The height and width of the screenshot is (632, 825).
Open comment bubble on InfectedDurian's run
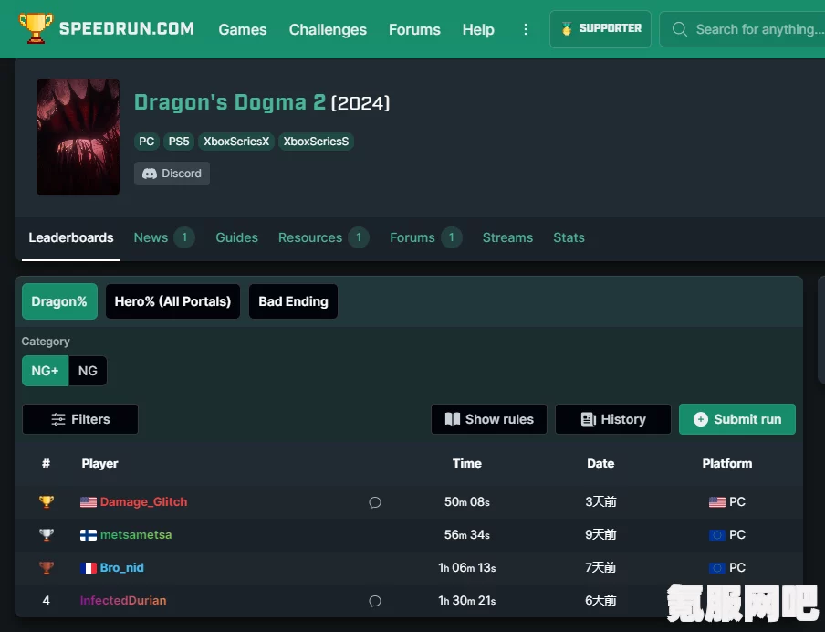tap(374, 601)
